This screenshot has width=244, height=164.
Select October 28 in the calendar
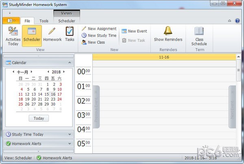[x=21, y=84]
